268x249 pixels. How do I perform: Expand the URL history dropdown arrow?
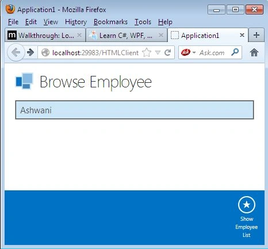[158, 52]
